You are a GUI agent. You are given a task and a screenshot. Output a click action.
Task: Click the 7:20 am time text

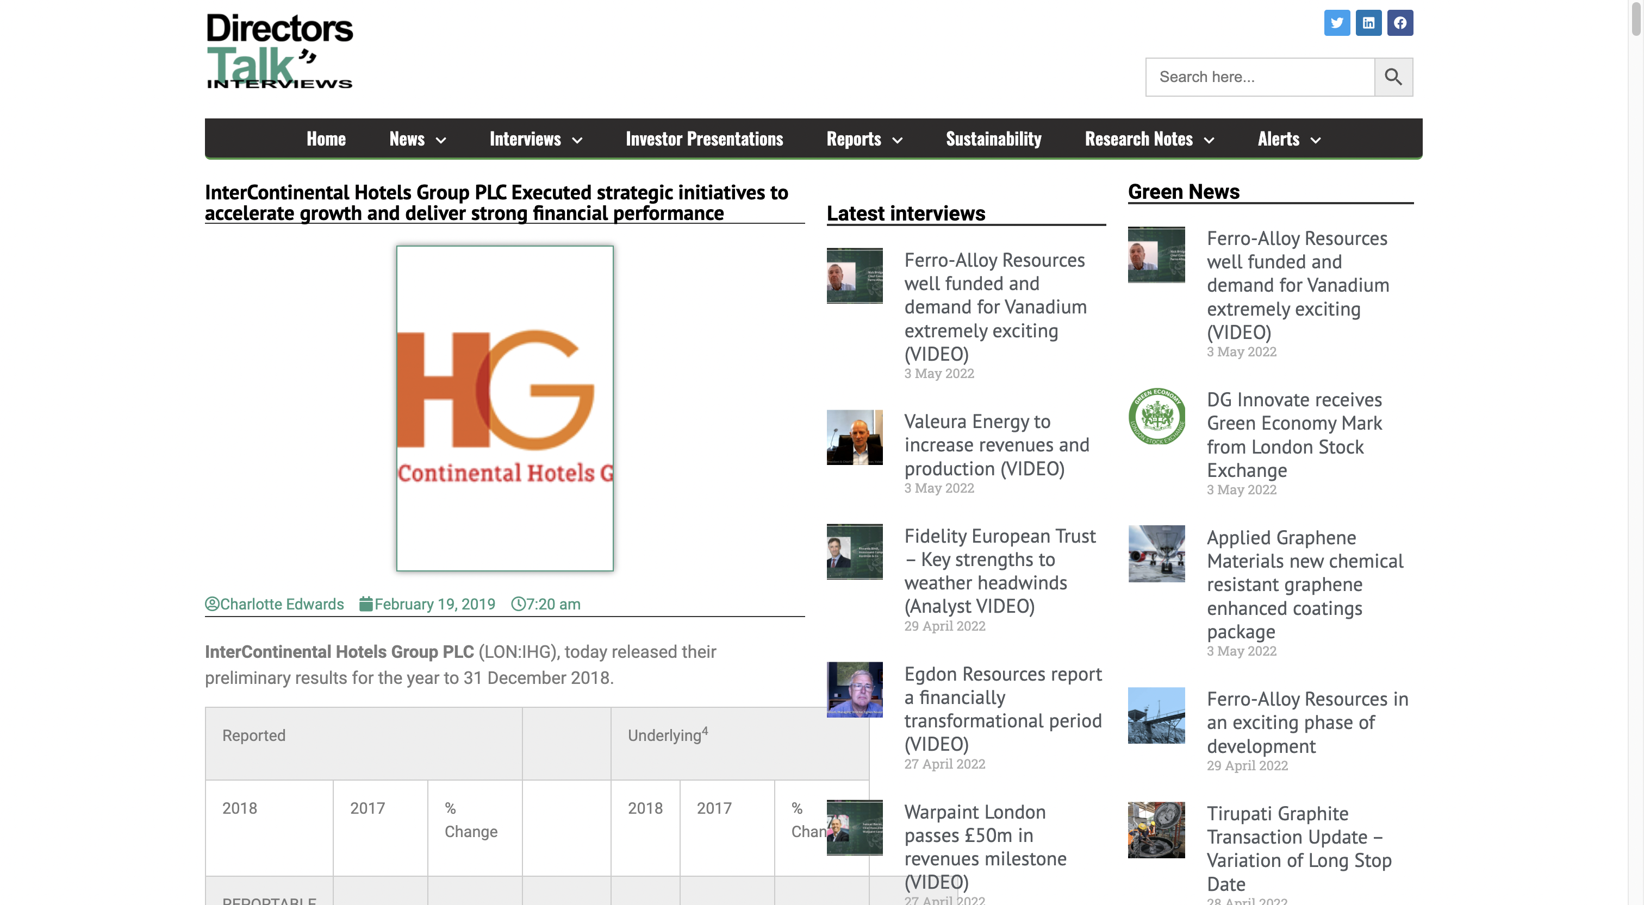pyautogui.click(x=553, y=604)
